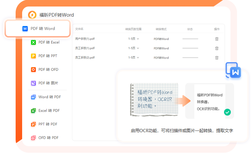
Task: Click the floating Word conversion badge icon
Action: (233, 70)
